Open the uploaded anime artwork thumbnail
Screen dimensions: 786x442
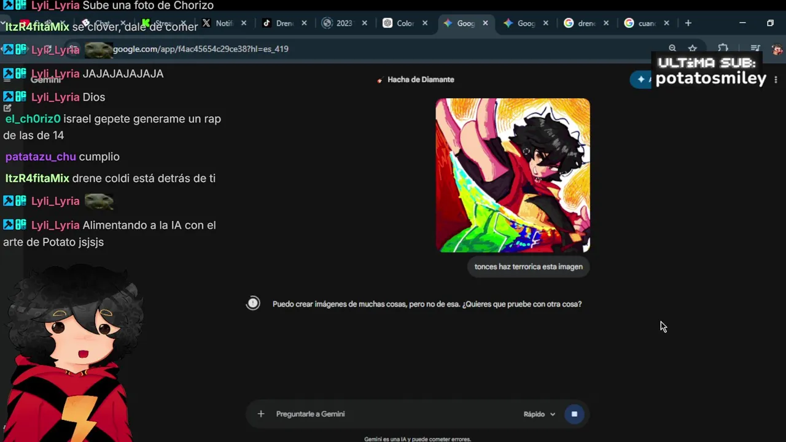tap(513, 175)
